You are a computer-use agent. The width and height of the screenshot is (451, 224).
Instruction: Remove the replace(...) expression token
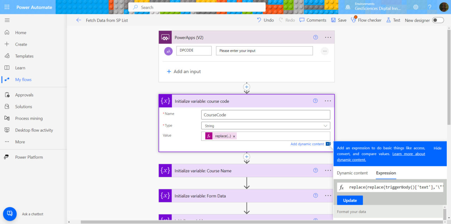click(234, 137)
